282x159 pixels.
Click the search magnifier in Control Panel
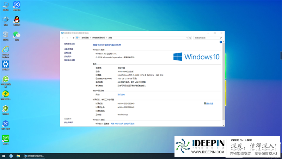[221, 38]
